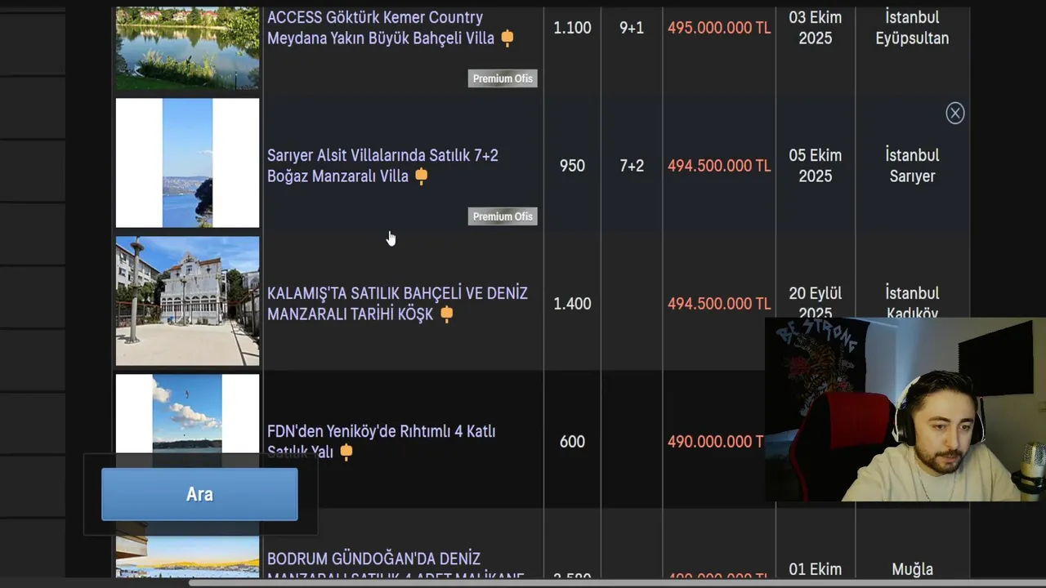Click the Bosphorus view thumbnail of Sarıyer villa
Screen dimensions: 1046x588
pos(187,163)
